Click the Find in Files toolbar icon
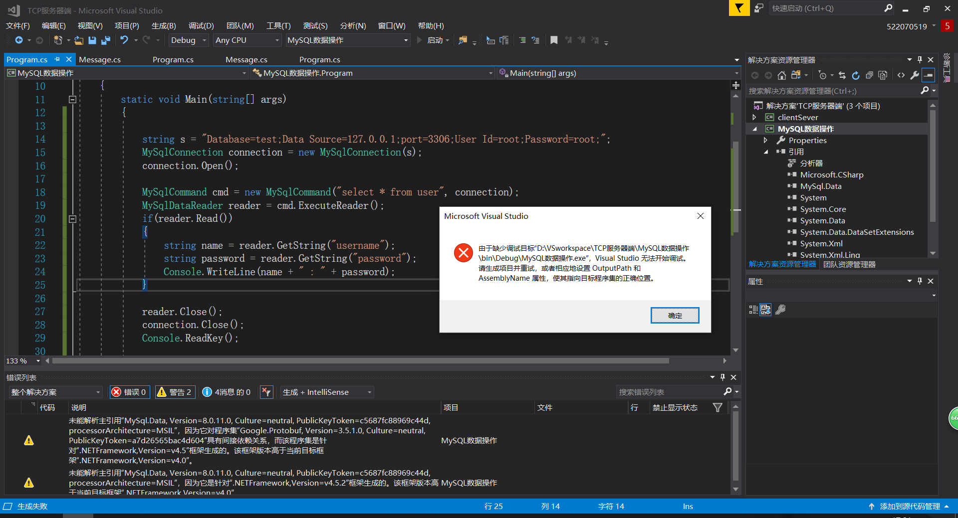The height and width of the screenshot is (518, 958). point(463,40)
